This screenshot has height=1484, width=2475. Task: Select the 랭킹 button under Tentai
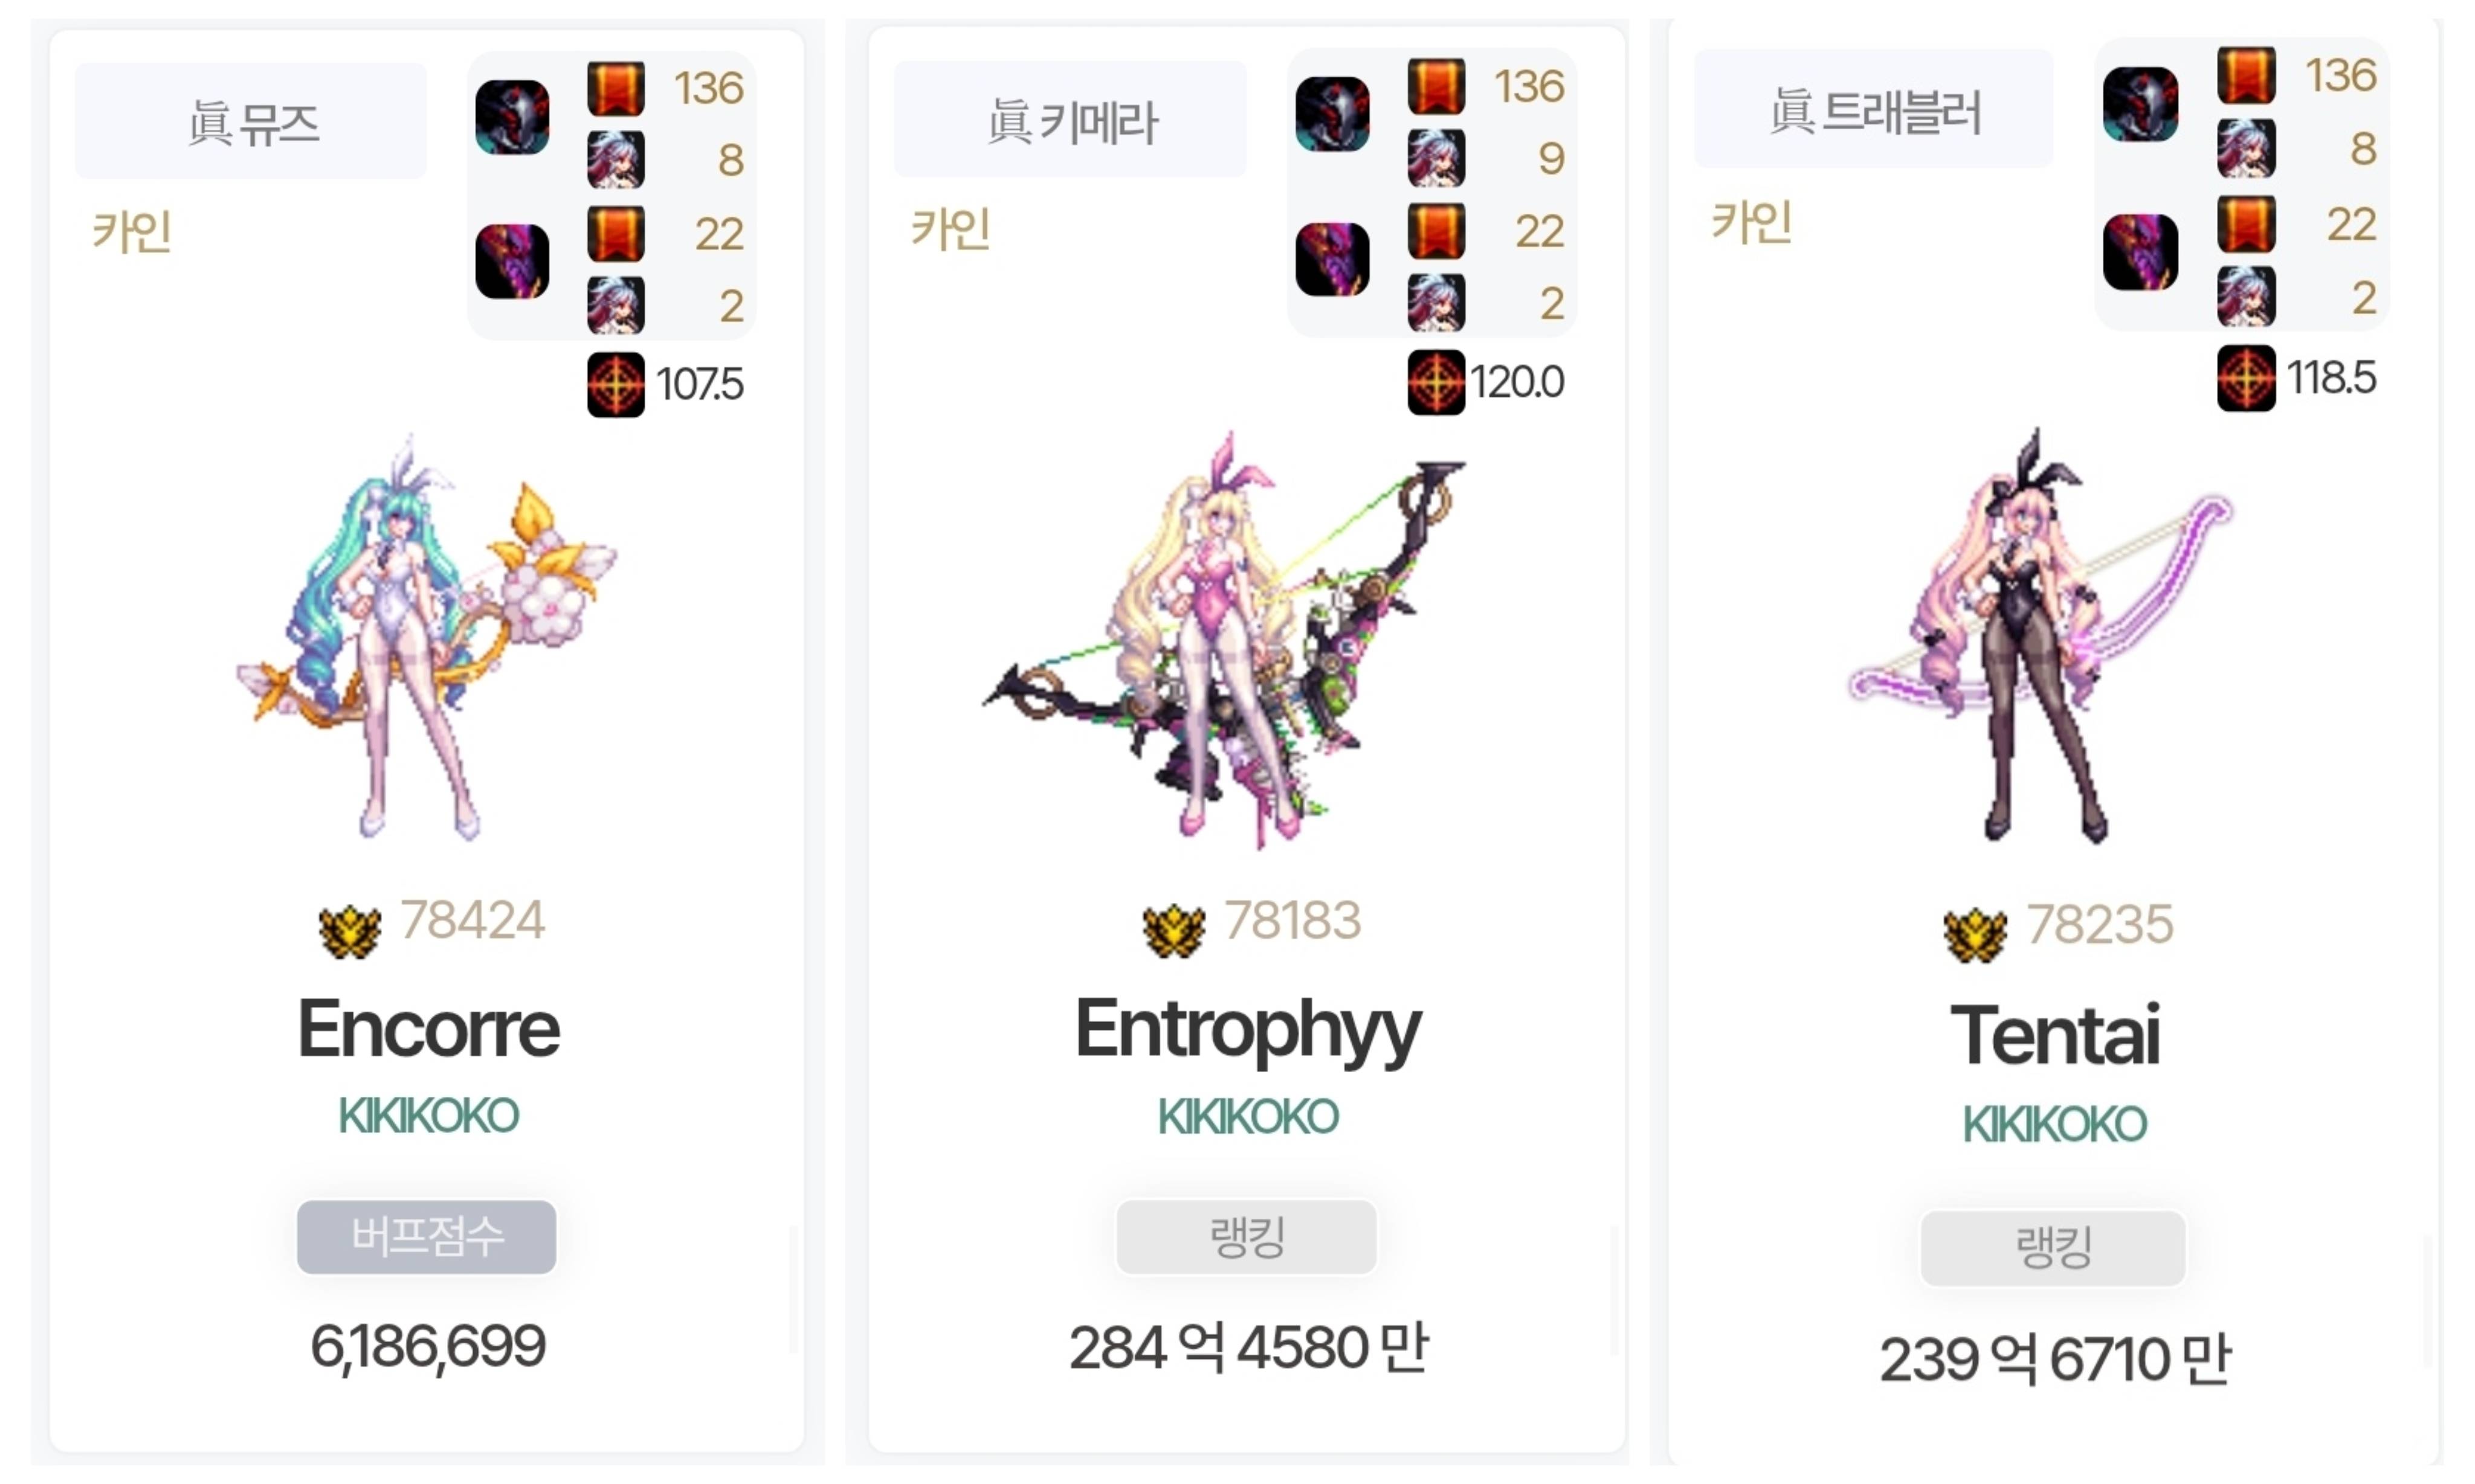[2052, 1248]
